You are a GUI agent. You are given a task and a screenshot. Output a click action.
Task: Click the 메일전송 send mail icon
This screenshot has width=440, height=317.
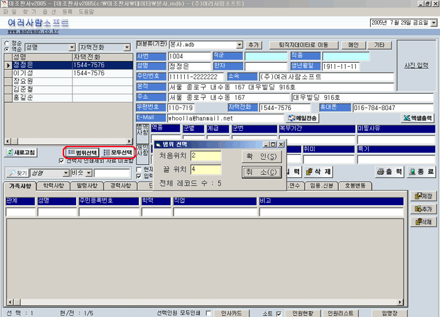pos(302,118)
